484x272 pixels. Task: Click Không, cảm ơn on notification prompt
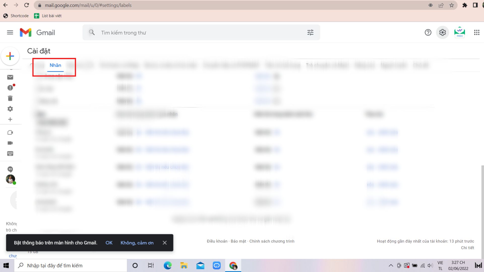pyautogui.click(x=137, y=243)
